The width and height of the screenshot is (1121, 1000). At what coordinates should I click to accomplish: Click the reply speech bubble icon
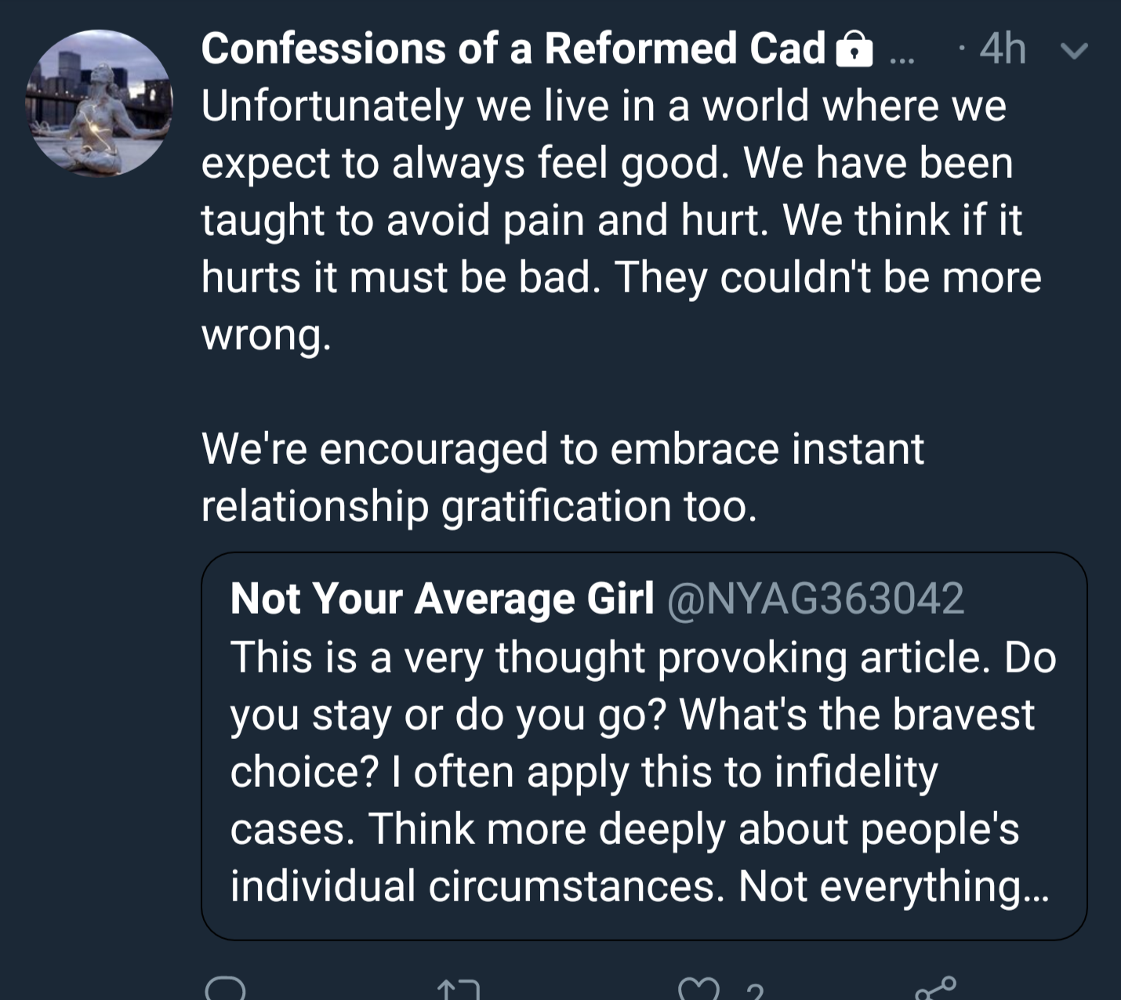coord(225,989)
